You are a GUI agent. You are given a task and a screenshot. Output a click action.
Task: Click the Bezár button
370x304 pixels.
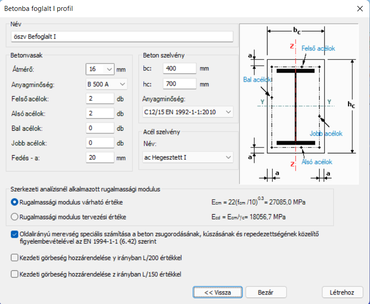tap(266, 292)
